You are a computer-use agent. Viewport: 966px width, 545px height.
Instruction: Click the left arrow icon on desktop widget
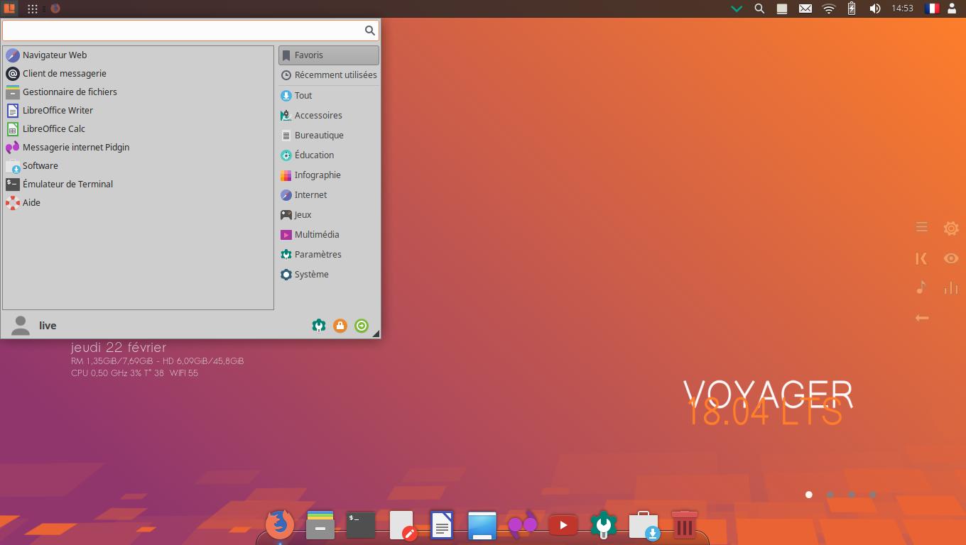tap(922, 318)
